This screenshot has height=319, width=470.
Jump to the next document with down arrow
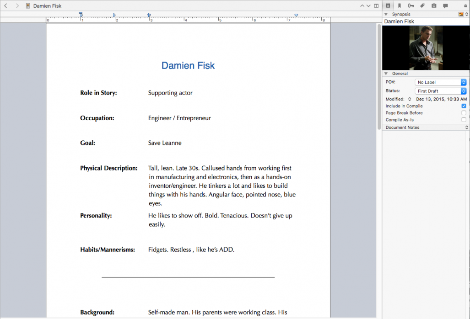point(368,5)
